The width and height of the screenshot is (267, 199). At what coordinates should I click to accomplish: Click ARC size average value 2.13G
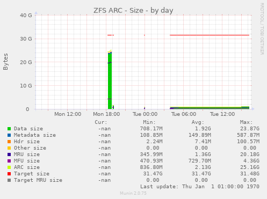click(203, 167)
